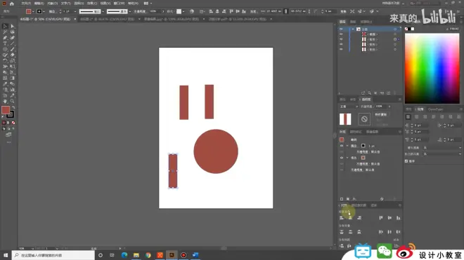Click the color spectrum in Color panel
The image size is (464, 260).
pyautogui.click(x=432, y=68)
